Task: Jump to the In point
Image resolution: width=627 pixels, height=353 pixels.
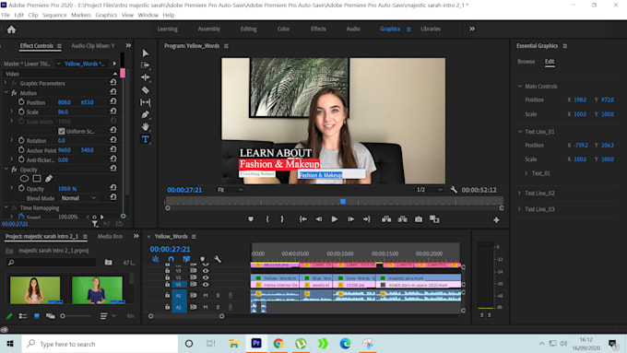Action: coord(303,219)
